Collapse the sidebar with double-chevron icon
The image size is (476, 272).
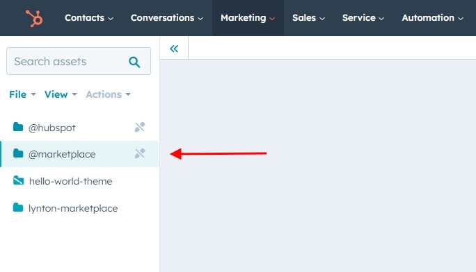coord(174,49)
